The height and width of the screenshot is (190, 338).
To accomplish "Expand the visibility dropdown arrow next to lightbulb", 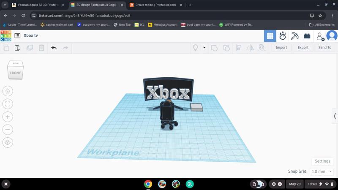I will point(204,48).
